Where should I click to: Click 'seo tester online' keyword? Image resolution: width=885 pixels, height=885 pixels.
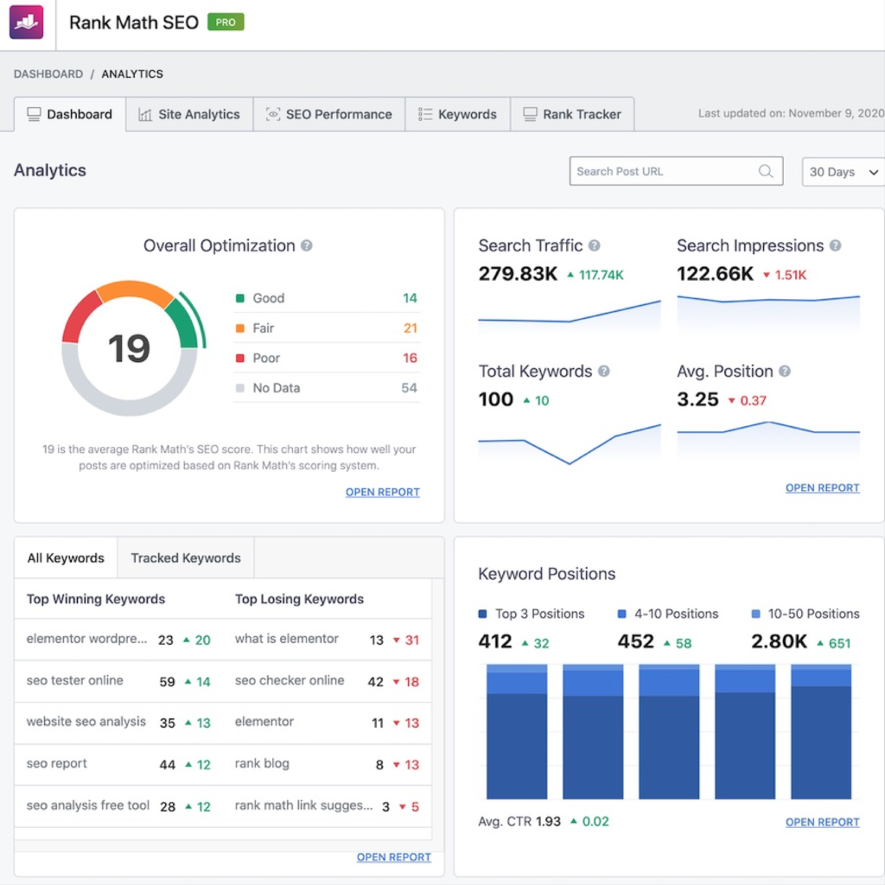(74, 681)
